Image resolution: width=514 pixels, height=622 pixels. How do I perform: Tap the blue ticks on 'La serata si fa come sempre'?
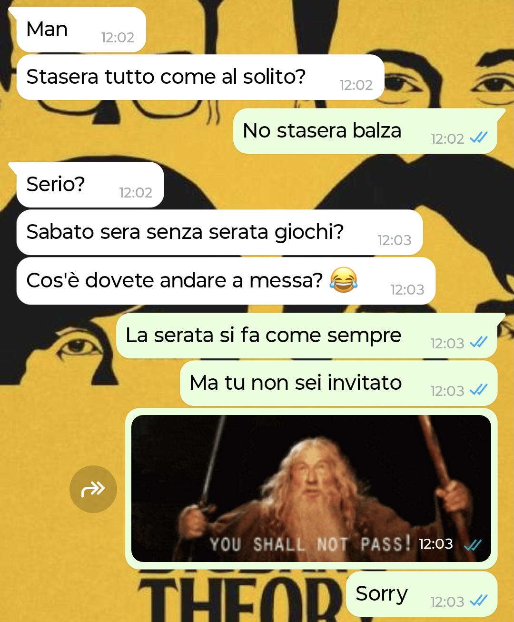pos(478,343)
